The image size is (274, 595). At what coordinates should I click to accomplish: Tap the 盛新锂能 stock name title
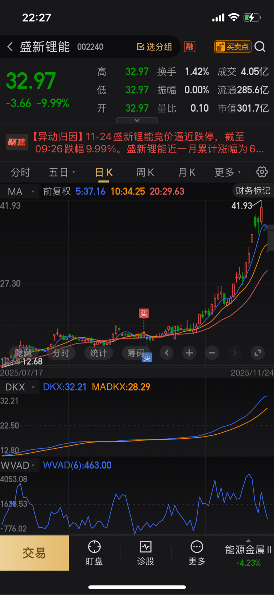click(x=45, y=47)
